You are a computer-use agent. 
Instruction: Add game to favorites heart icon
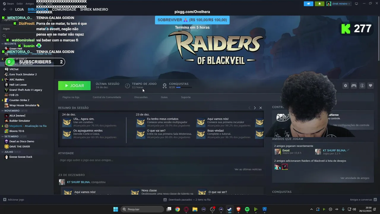[370, 86]
